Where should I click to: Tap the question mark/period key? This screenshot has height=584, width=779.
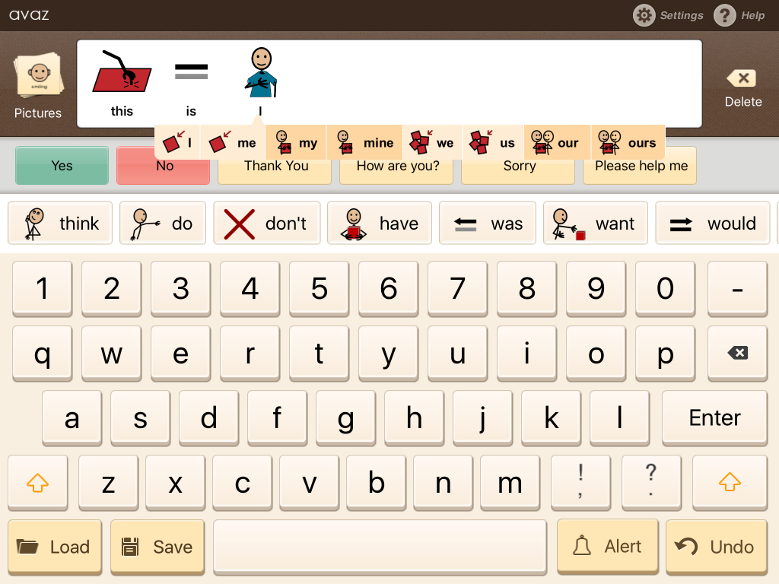point(651,482)
